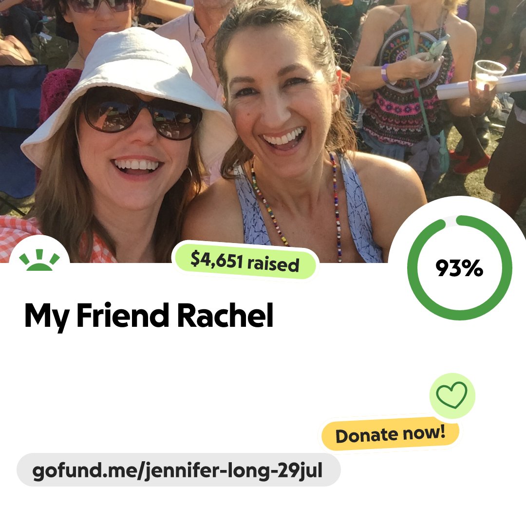The height and width of the screenshot is (526, 526).
Task: Click the rolled white paper in hand
Action: pos(482,87)
